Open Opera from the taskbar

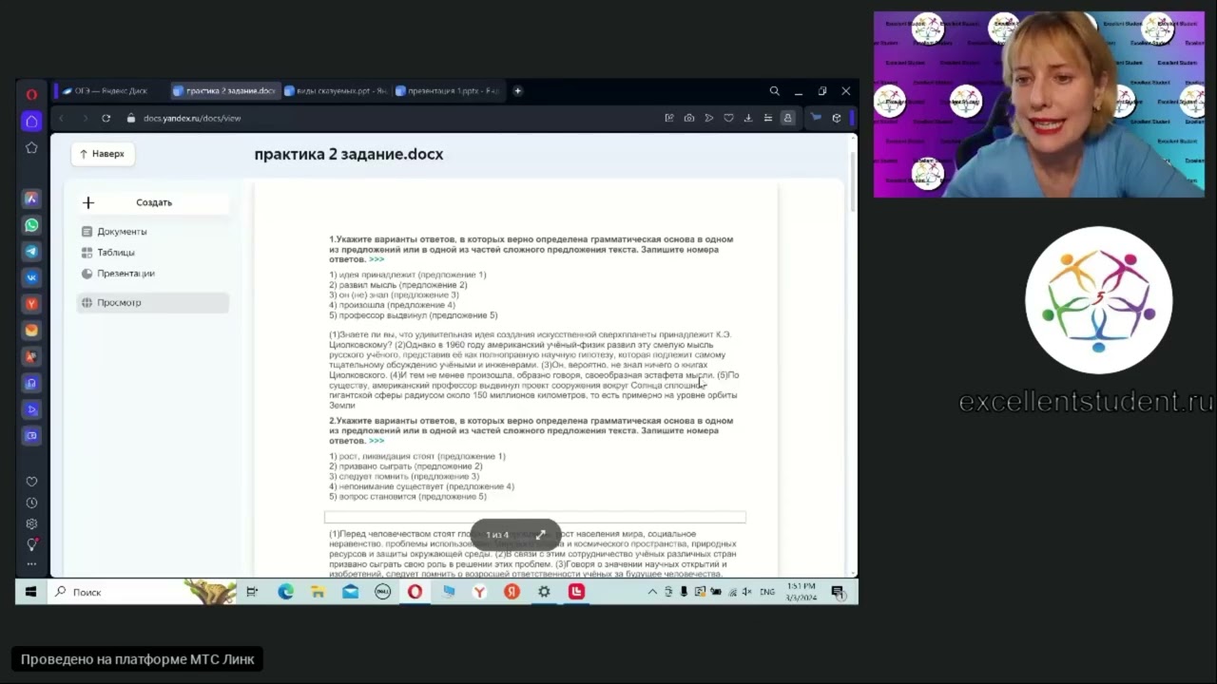(415, 592)
